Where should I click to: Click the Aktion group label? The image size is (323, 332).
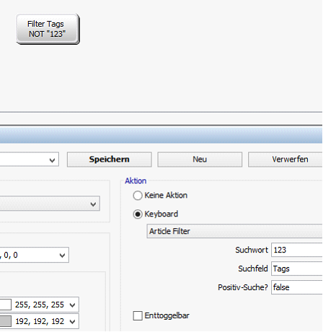coord(136,181)
